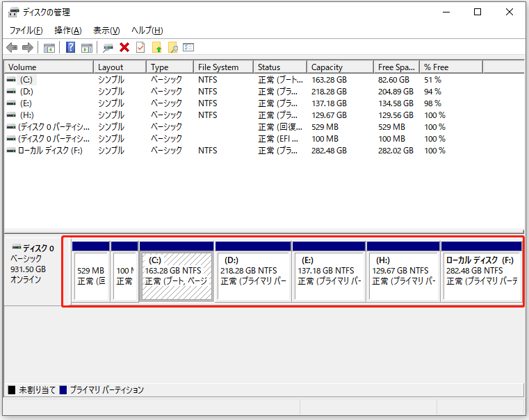Screen dimensions: 529x420
Task: Click the black 未割り当て legend swatch
Action: point(12,390)
